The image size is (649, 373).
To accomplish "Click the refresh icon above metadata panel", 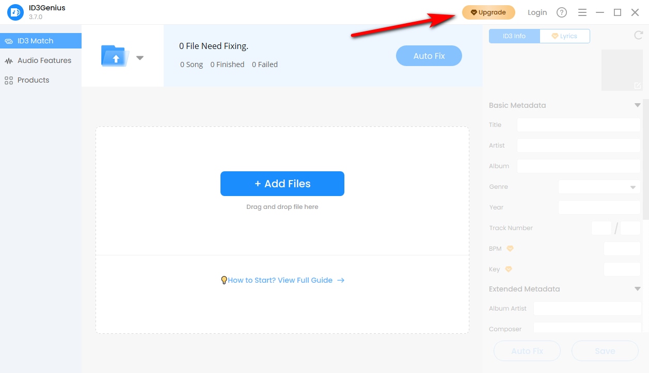I will (x=638, y=35).
